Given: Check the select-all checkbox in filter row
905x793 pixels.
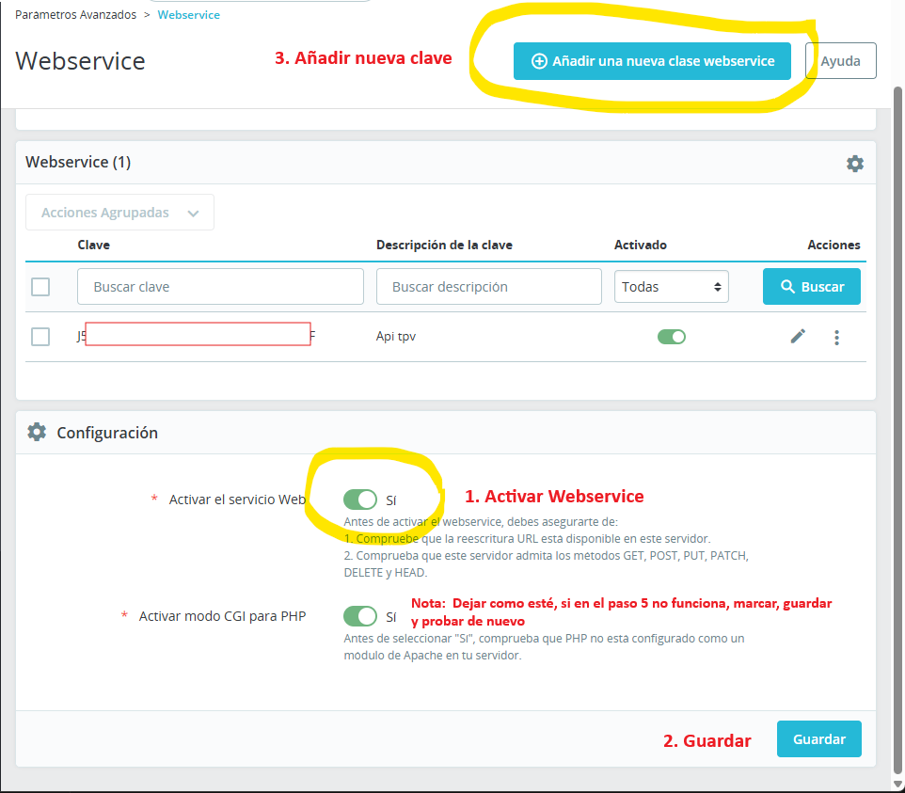Looking at the screenshot, I should pyautogui.click(x=40, y=287).
